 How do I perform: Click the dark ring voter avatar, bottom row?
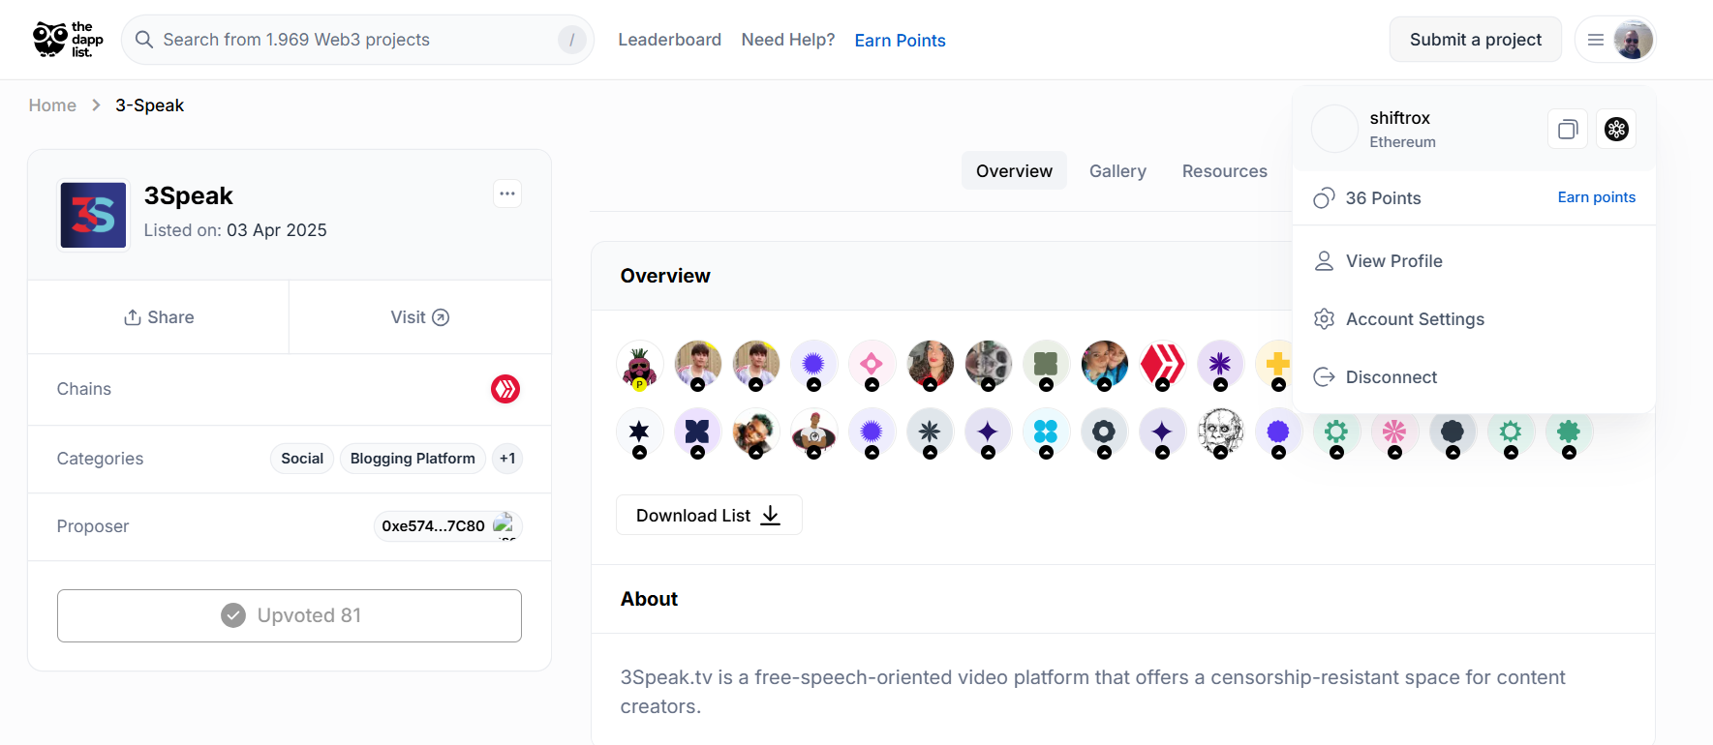coord(1104,432)
